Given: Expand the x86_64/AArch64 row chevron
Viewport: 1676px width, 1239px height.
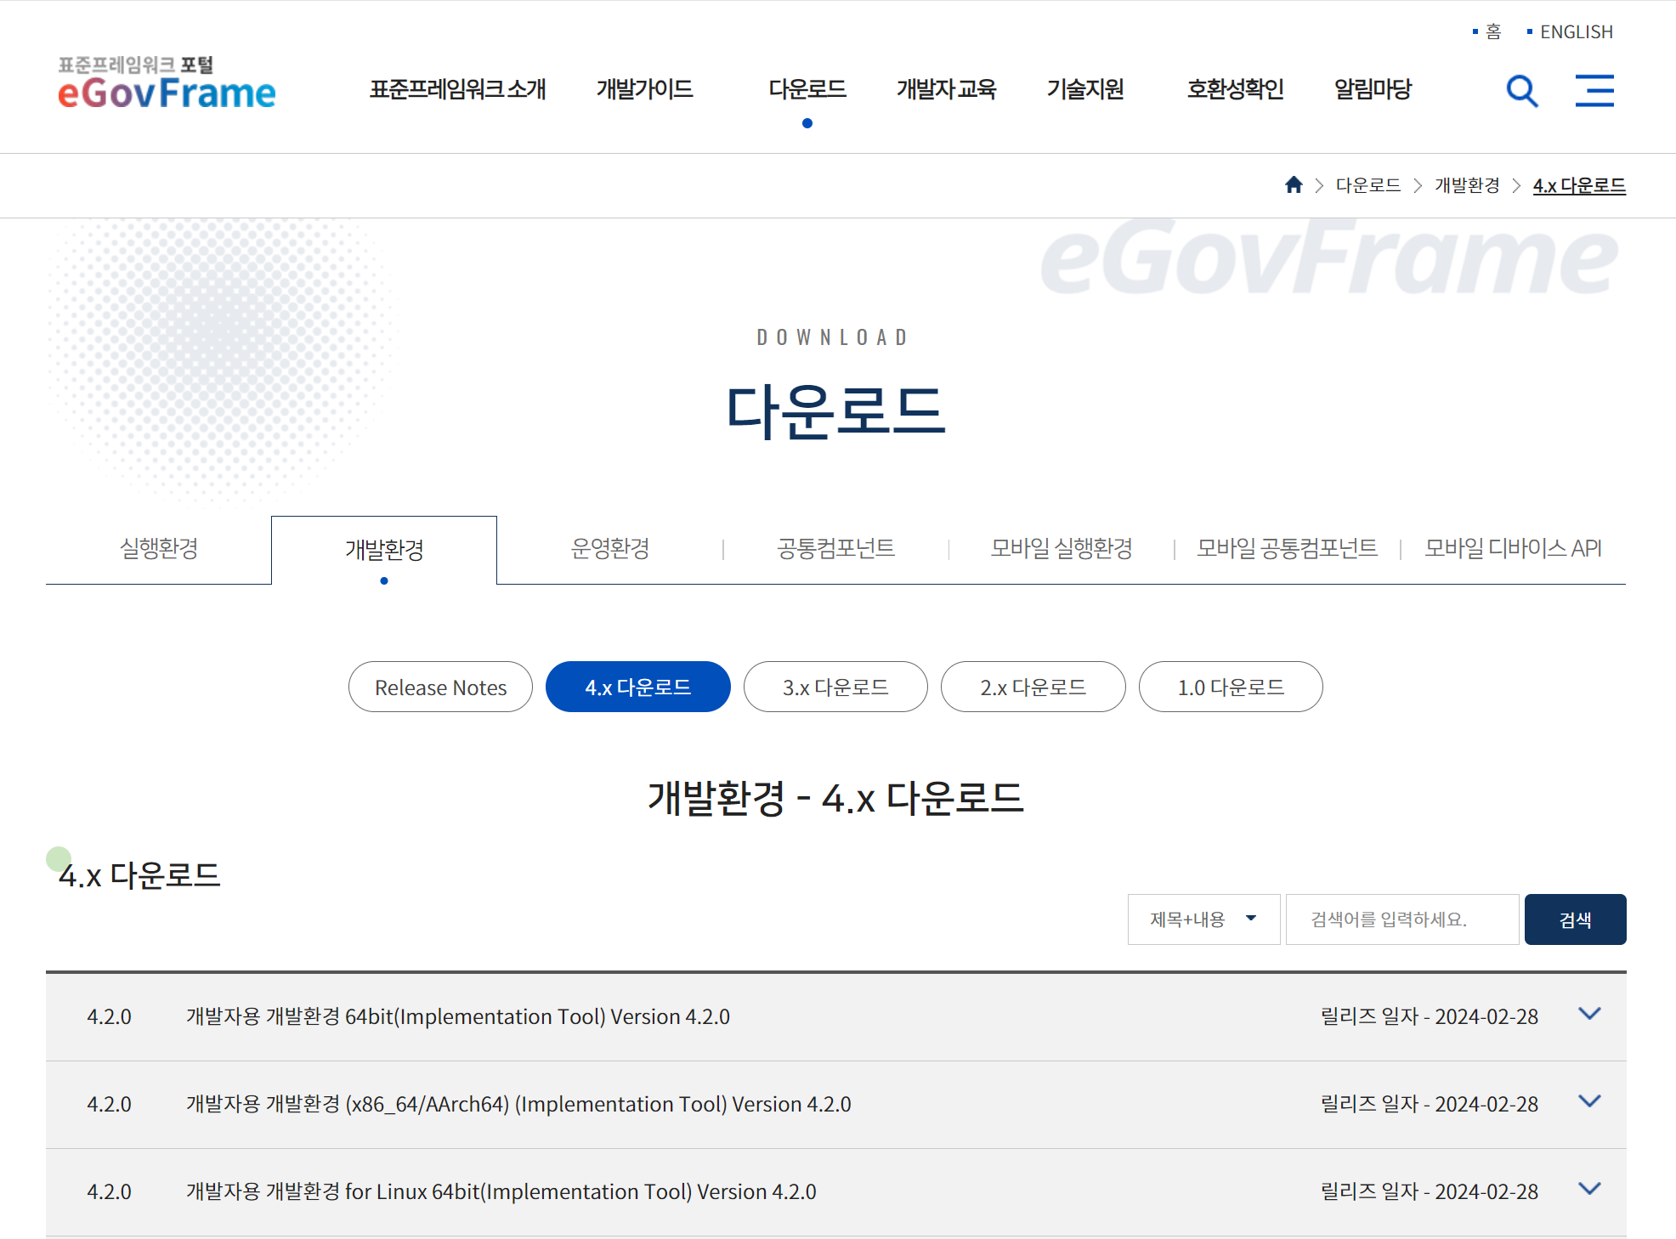Looking at the screenshot, I should click(x=1589, y=1101).
